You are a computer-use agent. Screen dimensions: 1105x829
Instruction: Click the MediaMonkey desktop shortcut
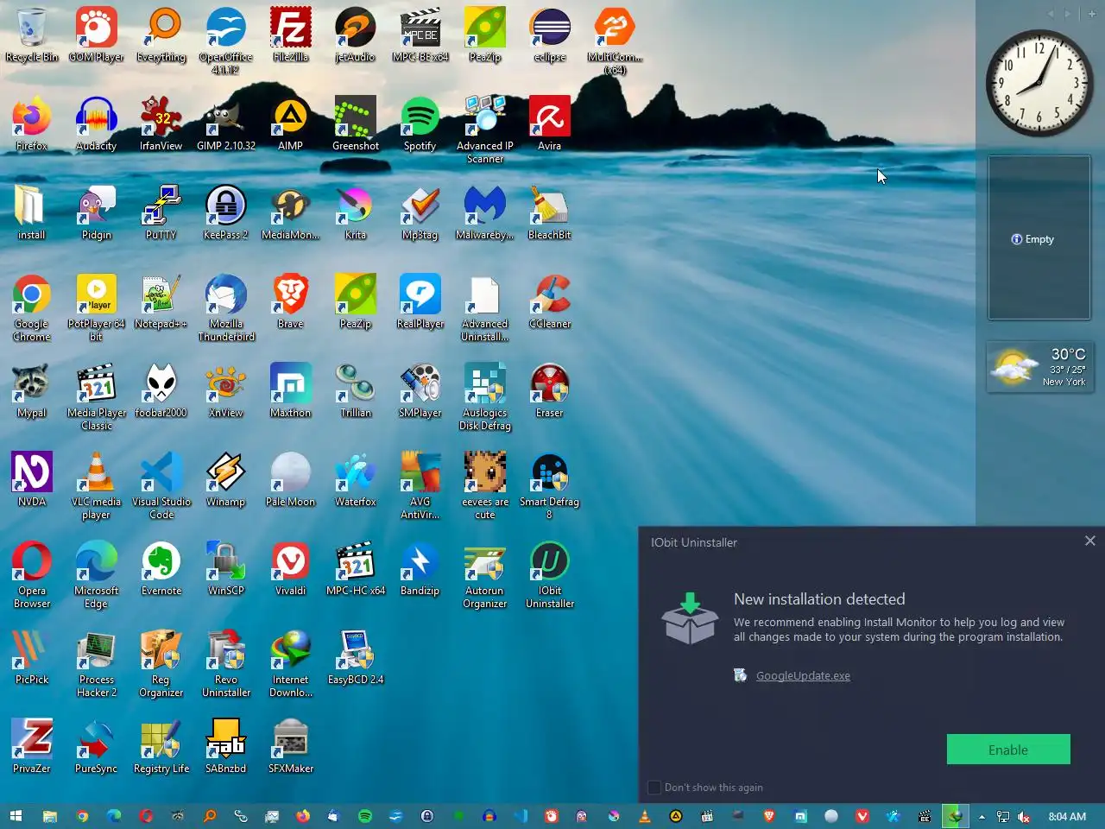[291, 213]
